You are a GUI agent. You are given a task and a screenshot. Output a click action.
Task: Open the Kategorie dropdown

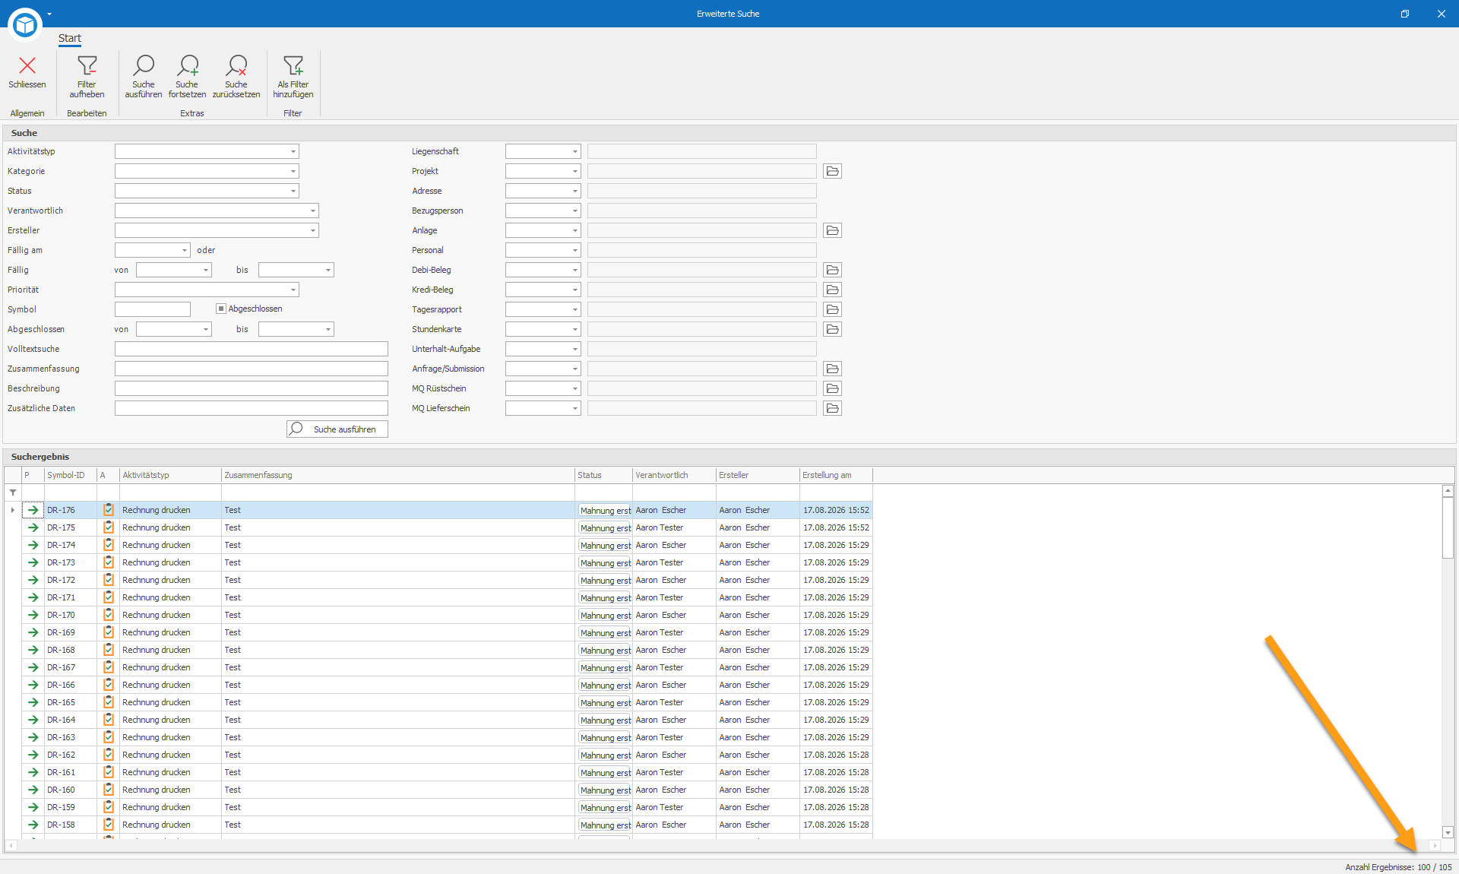293,171
